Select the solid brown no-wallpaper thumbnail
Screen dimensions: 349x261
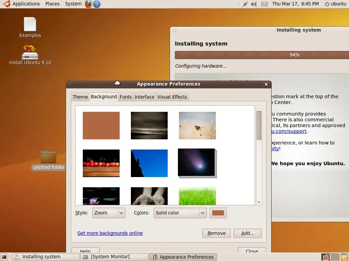101,126
